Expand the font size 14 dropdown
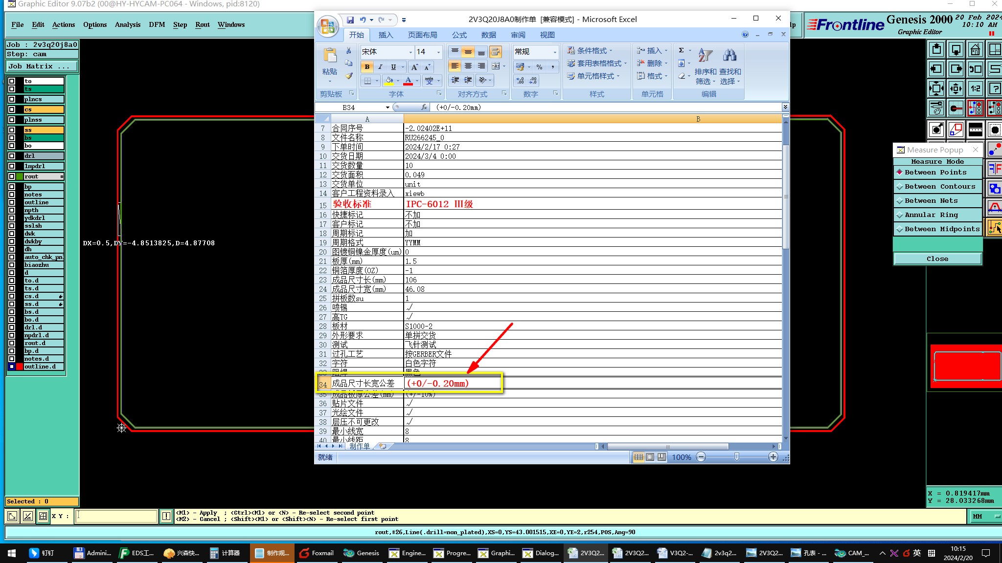The image size is (1002, 563). (x=438, y=52)
